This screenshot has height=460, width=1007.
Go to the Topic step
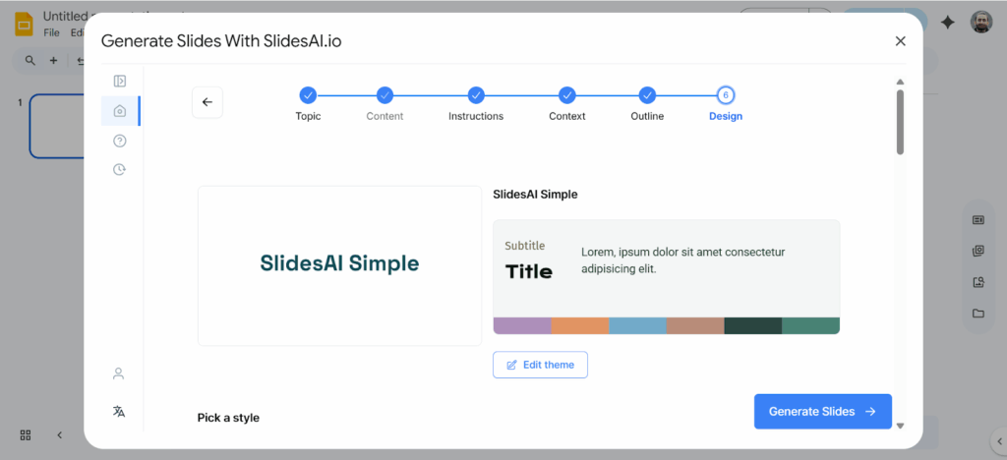(308, 95)
